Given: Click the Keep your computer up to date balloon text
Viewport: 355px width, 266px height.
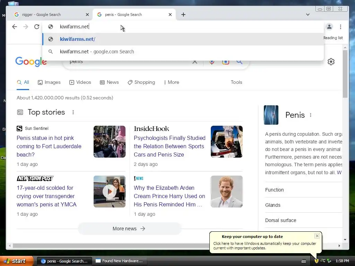Looking at the screenshot, I should [265, 246].
